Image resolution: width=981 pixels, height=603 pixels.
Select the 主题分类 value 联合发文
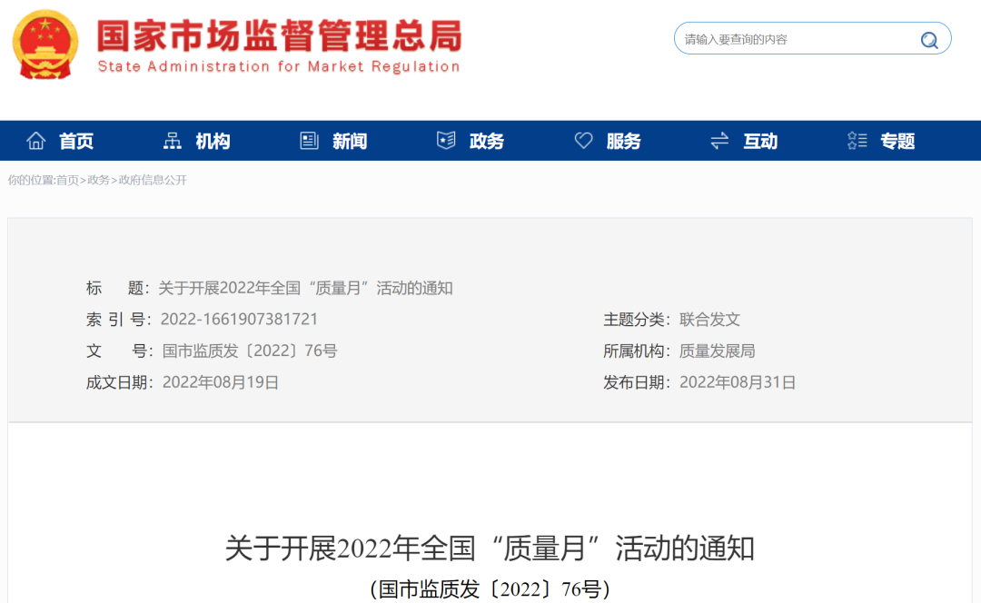pyautogui.click(x=709, y=320)
